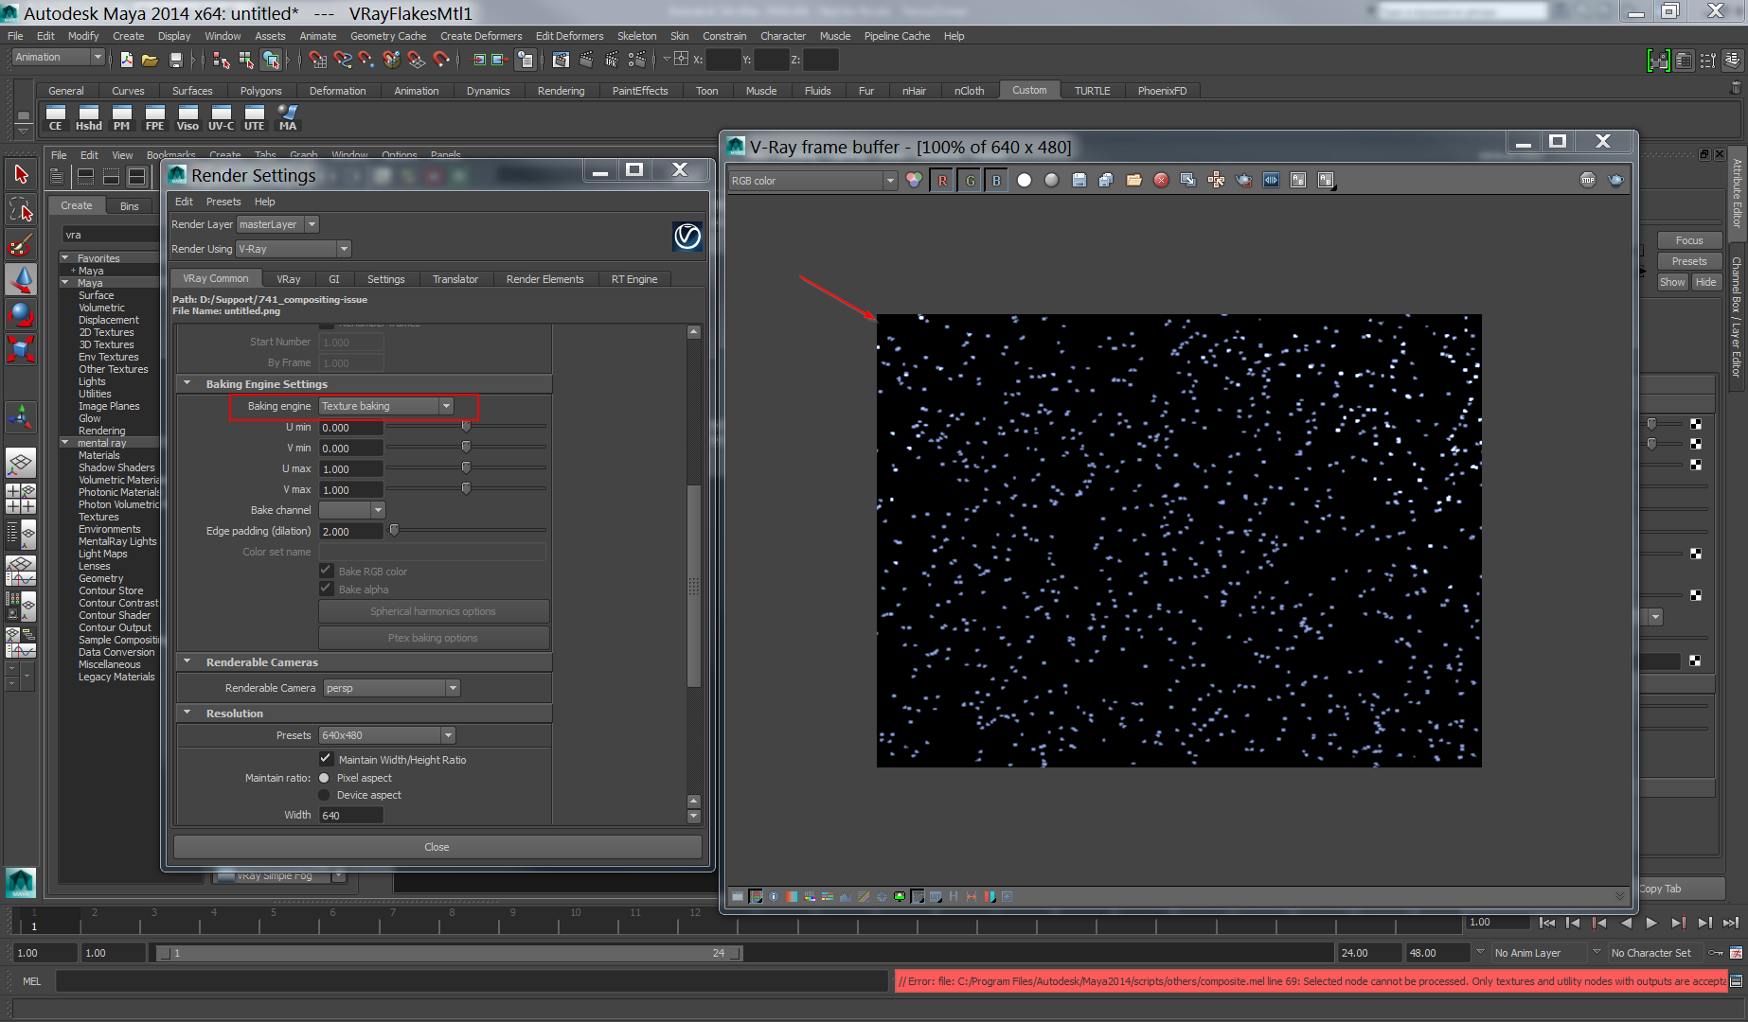Collapse Renderable Cameras section
The height and width of the screenshot is (1022, 1748).
[x=187, y=662]
